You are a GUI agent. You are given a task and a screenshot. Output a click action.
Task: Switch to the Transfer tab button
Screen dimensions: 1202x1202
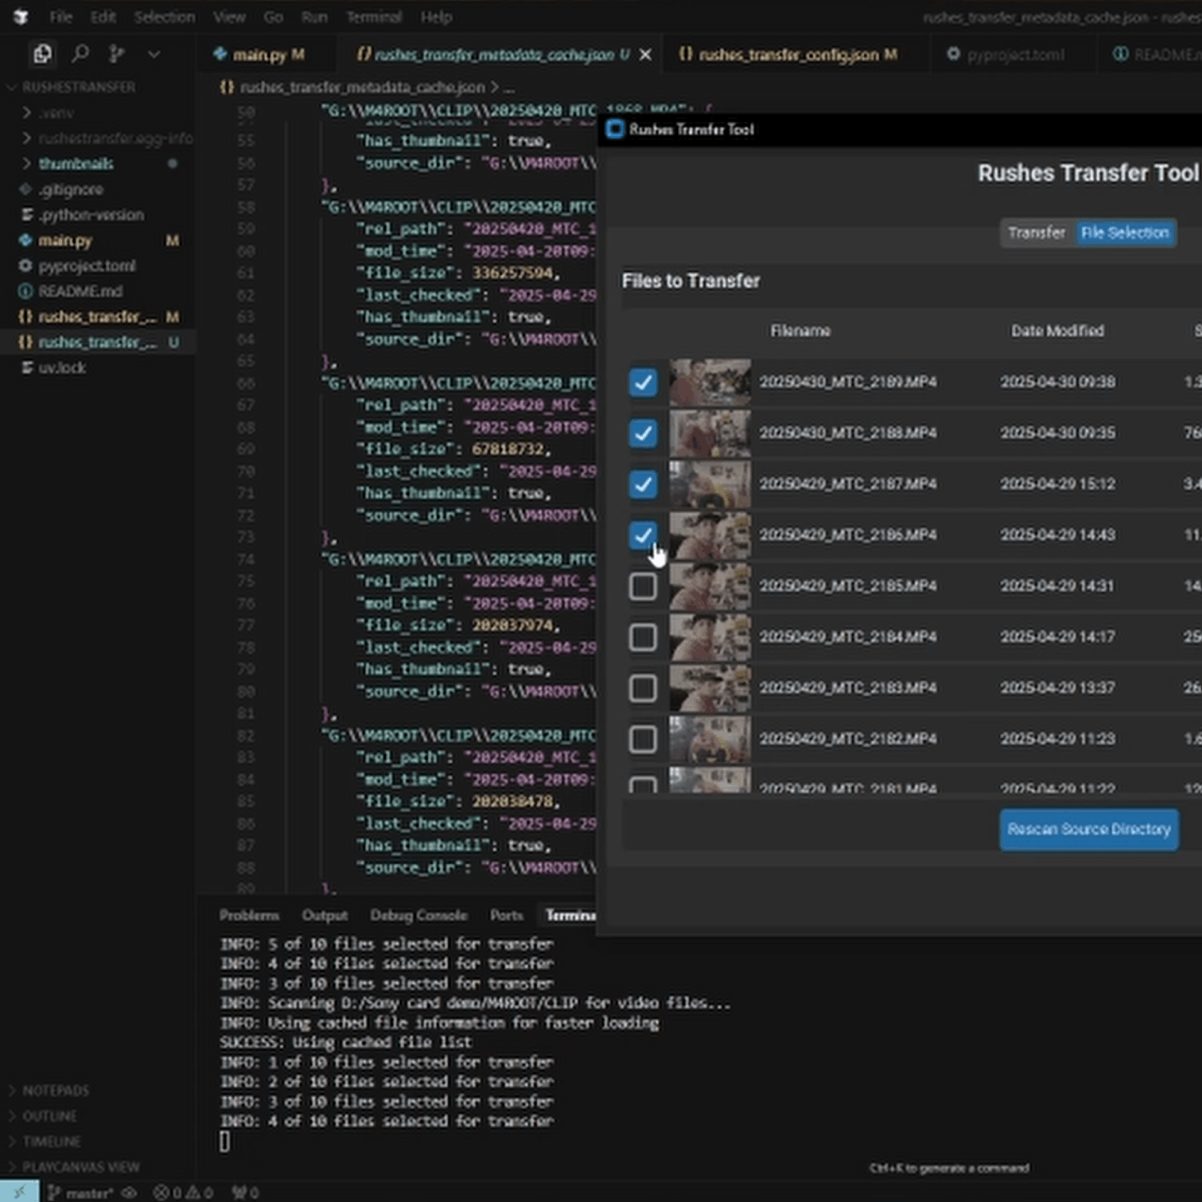[1037, 232]
